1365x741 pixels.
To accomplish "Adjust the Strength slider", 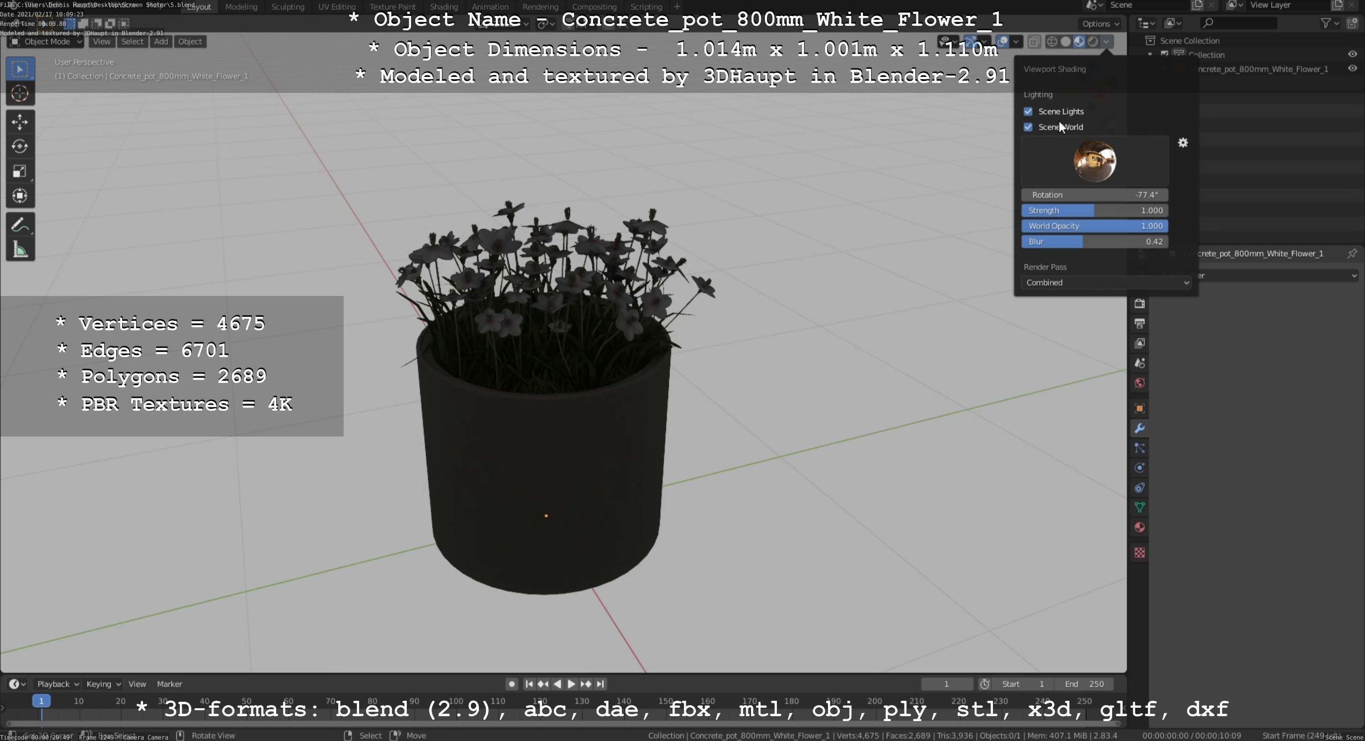I will tap(1095, 210).
